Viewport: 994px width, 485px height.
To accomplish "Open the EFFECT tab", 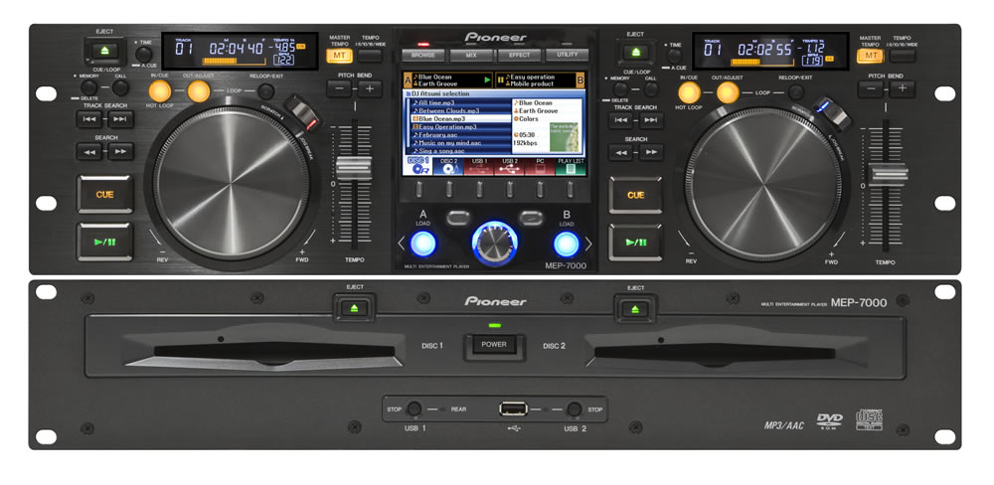I will pyautogui.click(x=521, y=56).
